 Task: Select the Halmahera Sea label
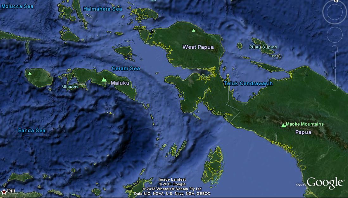(x=103, y=9)
